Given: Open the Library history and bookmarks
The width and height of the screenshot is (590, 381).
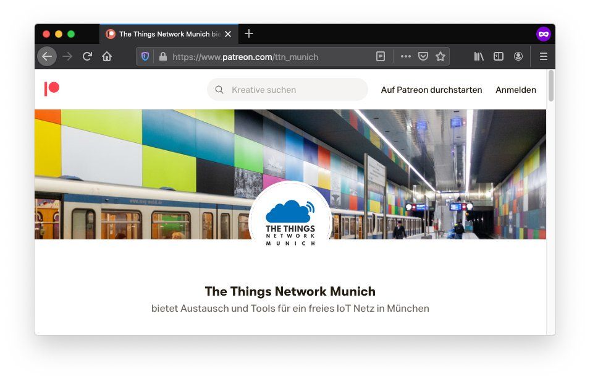Looking at the screenshot, I should 479,56.
